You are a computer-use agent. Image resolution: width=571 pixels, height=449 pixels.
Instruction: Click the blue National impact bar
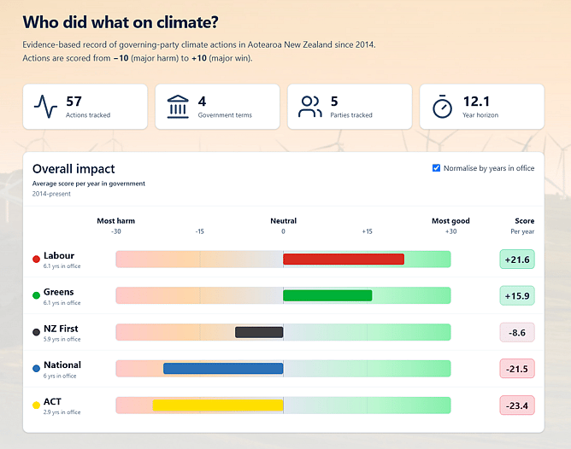pos(223,368)
